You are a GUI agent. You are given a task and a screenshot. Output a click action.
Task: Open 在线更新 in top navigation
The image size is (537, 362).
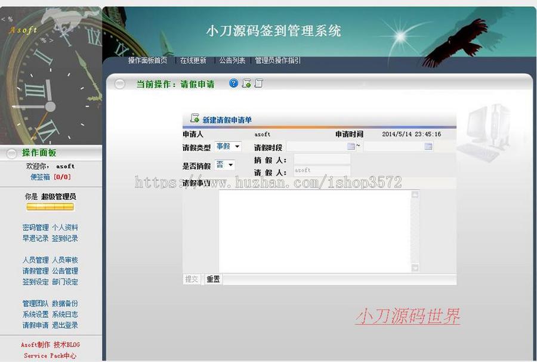[x=193, y=61]
